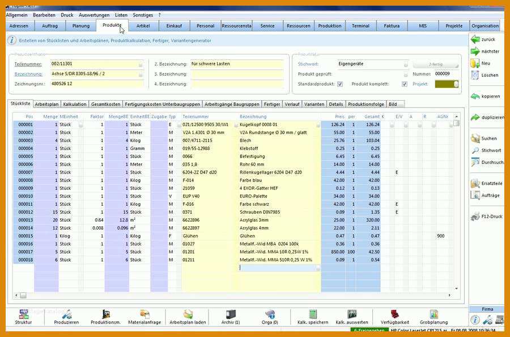Click the info icon under Firma
Screen dimensions: 510x337
click(475, 320)
